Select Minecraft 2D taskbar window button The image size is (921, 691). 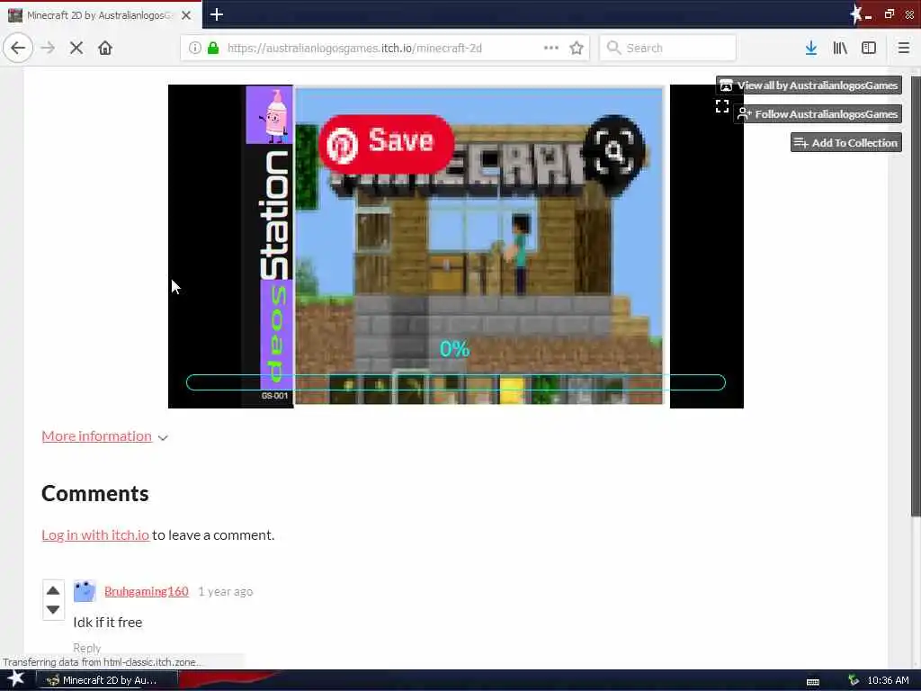106,680
